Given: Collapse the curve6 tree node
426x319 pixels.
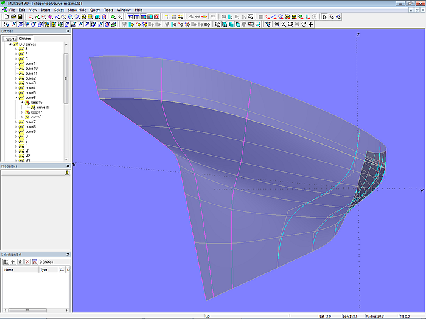Looking at the screenshot, I should tap(16, 97).
